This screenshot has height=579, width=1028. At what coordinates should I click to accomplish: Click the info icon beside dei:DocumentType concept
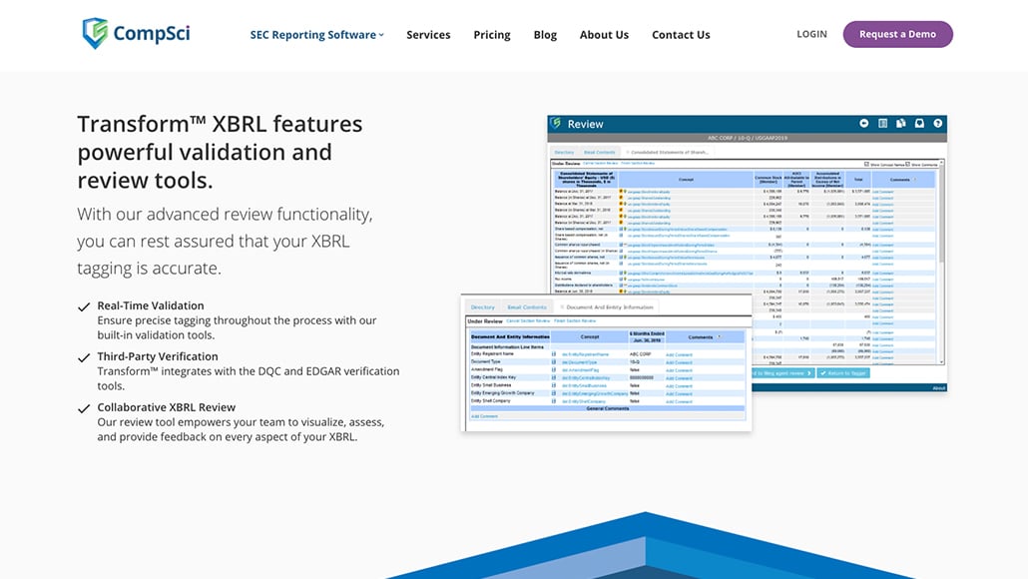(x=554, y=362)
